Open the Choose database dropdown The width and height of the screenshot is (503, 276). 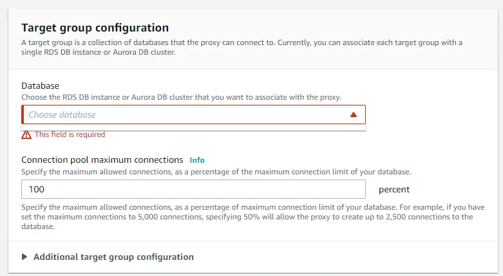[193, 115]
